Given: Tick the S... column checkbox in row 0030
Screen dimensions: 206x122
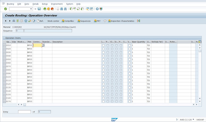Looking at the screenshot, I should coord(129,52).
